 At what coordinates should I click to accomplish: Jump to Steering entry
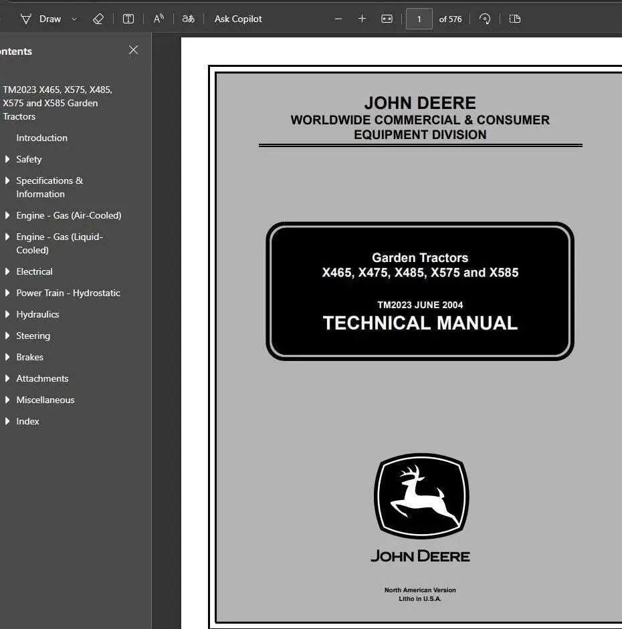coord(33,336)
